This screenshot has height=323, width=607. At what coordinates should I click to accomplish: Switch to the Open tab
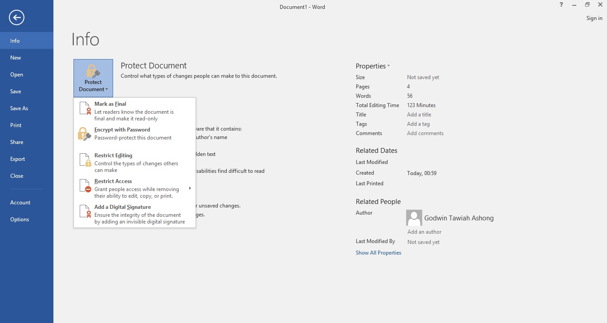[27, 74]
